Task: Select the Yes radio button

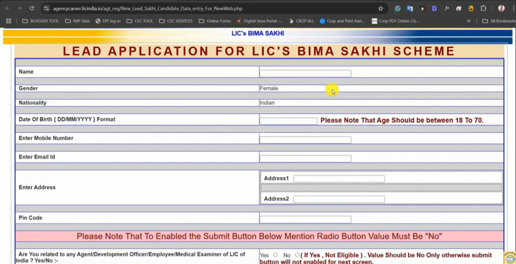Action: (276, 255)
